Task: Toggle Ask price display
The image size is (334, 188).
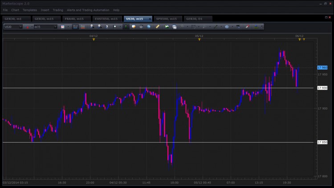Action: (x=83, y=27)
